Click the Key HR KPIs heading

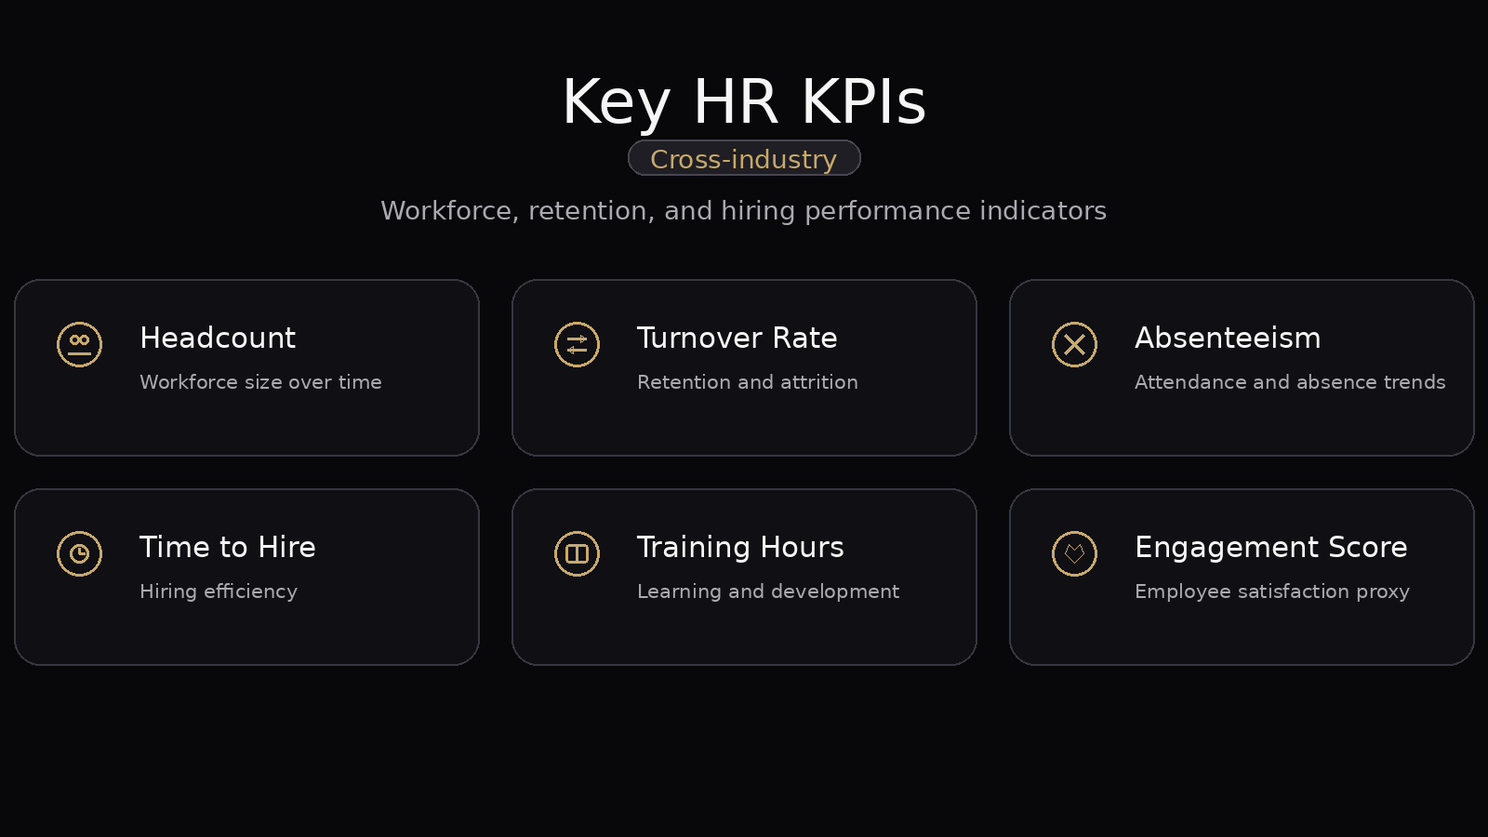(x=744, y=101)
